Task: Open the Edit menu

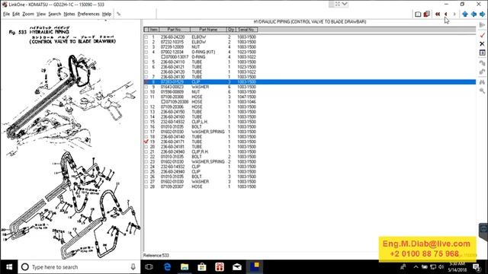Action: coord(16,14)
